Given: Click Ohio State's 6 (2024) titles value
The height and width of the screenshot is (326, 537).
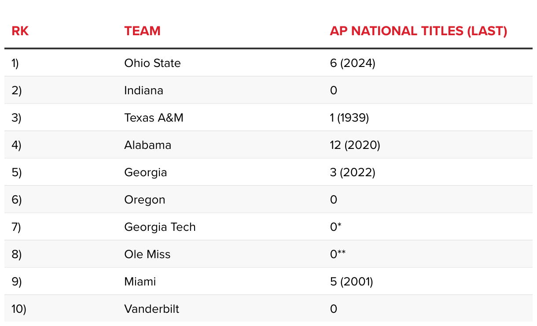Looking at the screenshot, I should point(352,63).
